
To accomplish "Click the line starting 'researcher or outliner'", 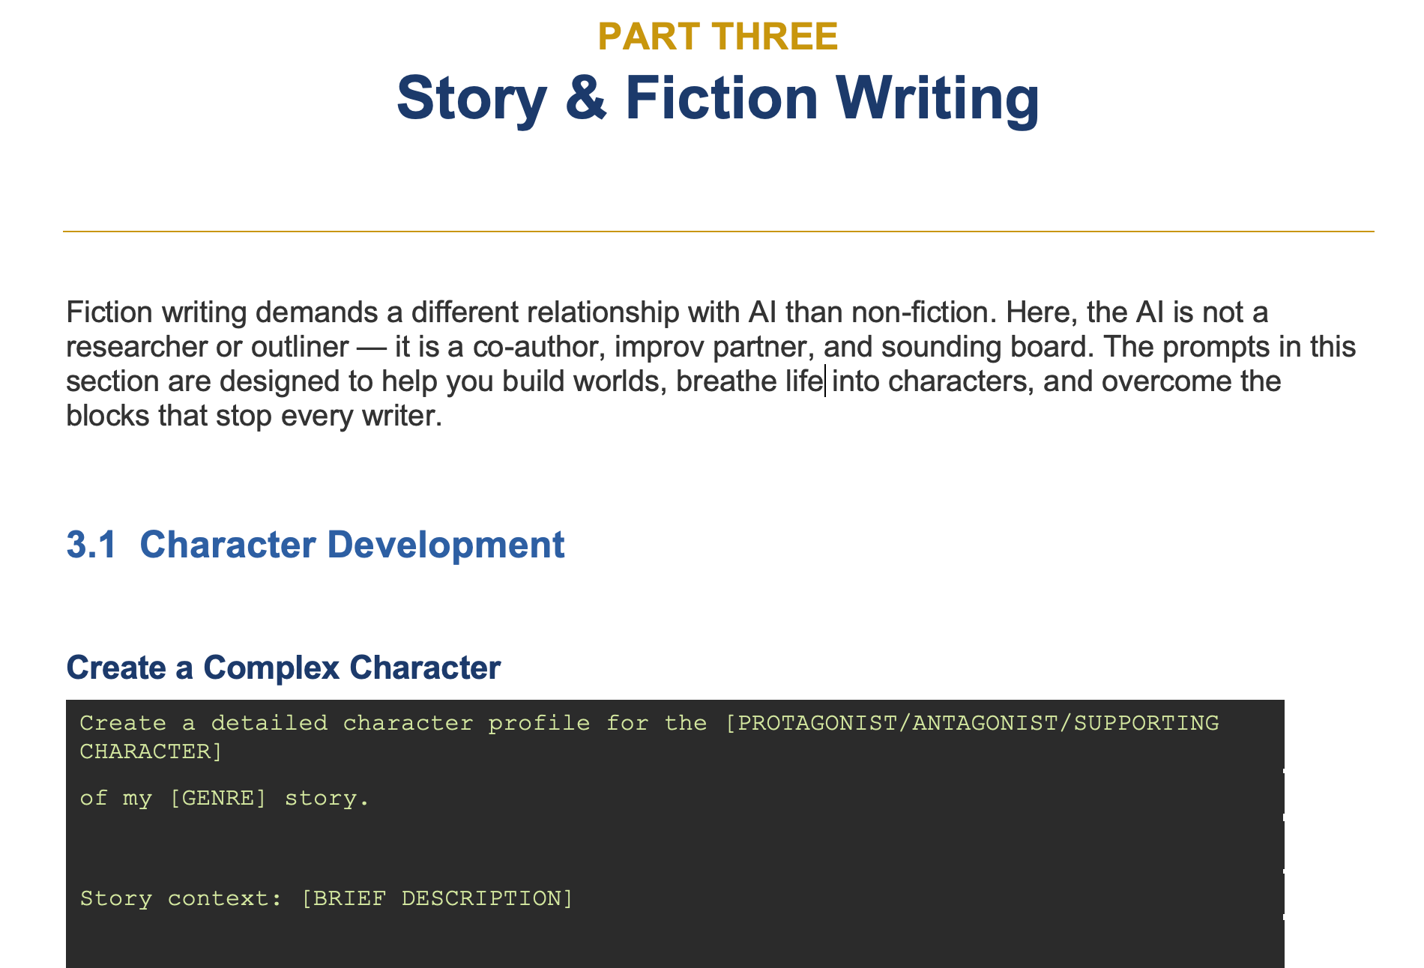I will [711, 346].
